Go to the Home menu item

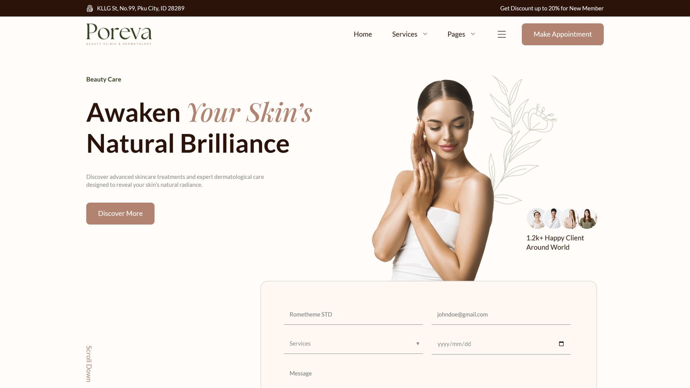pos(363,34)
